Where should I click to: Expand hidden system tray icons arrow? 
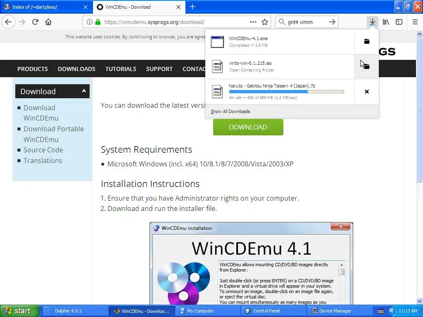(x=392, y=311)
